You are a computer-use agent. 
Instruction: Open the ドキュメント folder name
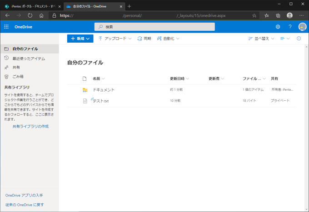pos(104,90)
